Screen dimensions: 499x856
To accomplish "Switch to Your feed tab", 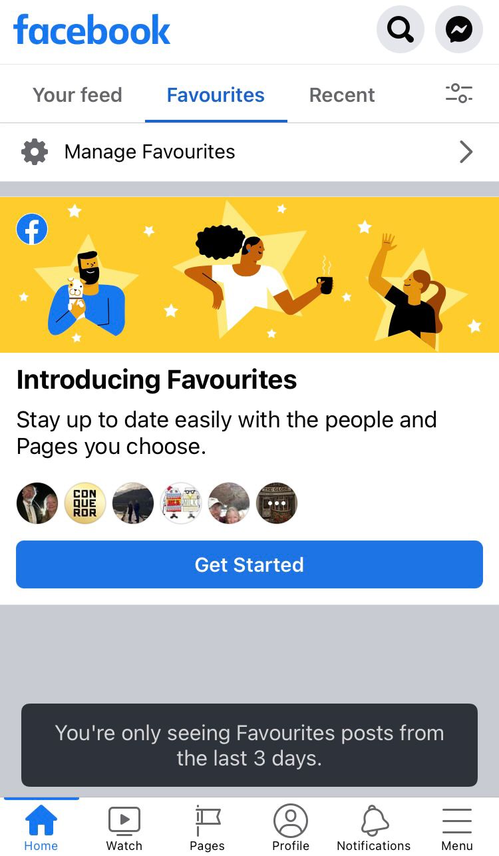I will (77, 95).
